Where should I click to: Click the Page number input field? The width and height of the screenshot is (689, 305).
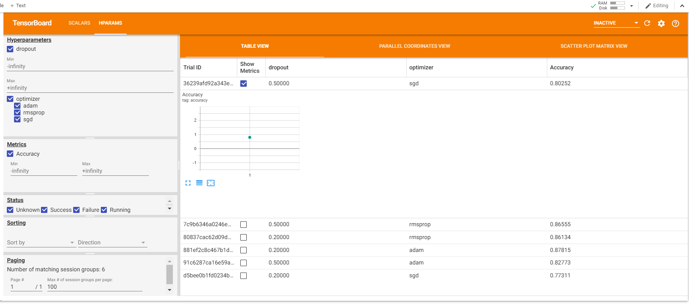22,287
